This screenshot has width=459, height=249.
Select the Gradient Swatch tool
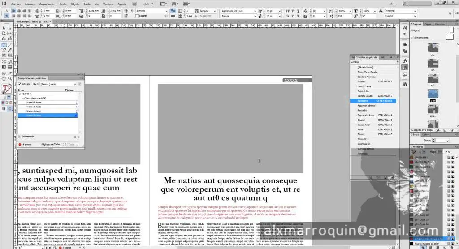pos(4,67)
